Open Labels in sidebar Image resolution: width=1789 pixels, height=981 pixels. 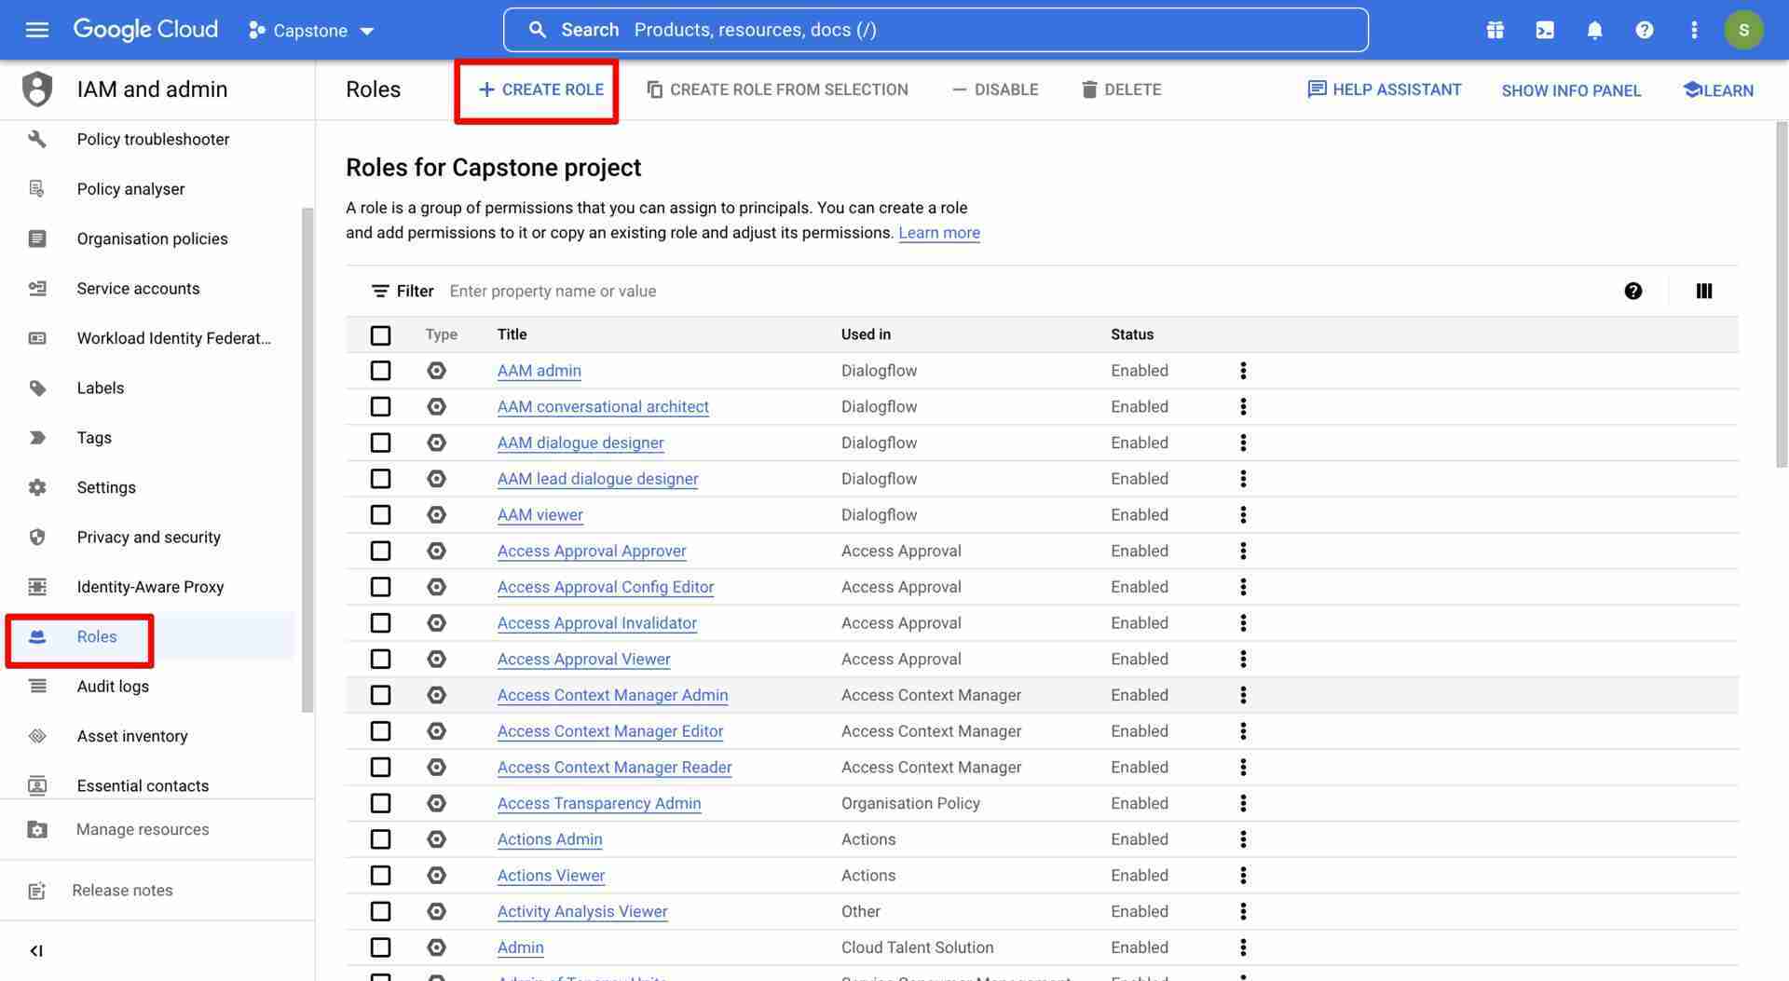pyautogui.click(x=100, y=388)
